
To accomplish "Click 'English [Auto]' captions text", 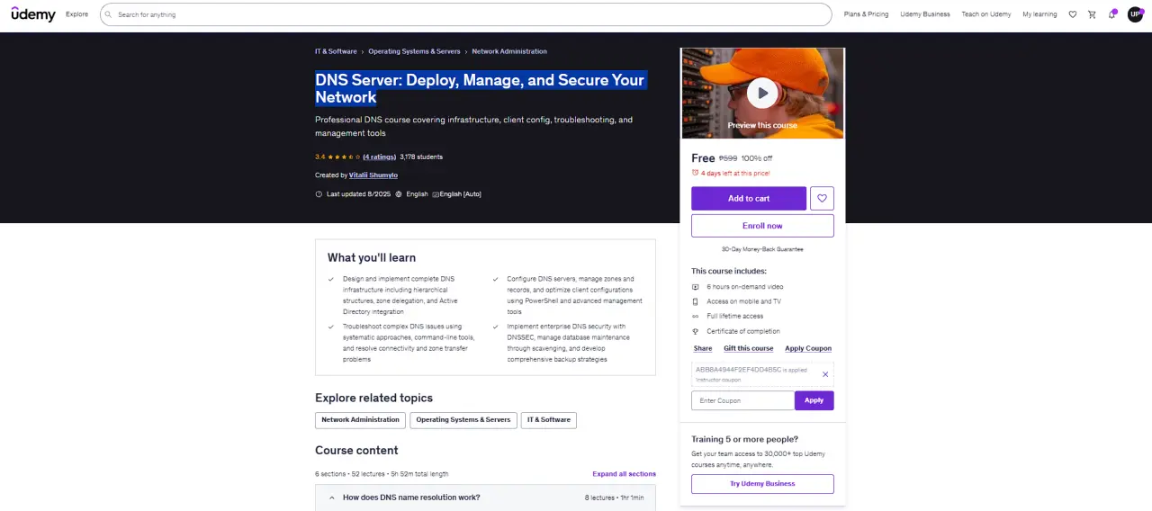I will click(x=460, y=194).
